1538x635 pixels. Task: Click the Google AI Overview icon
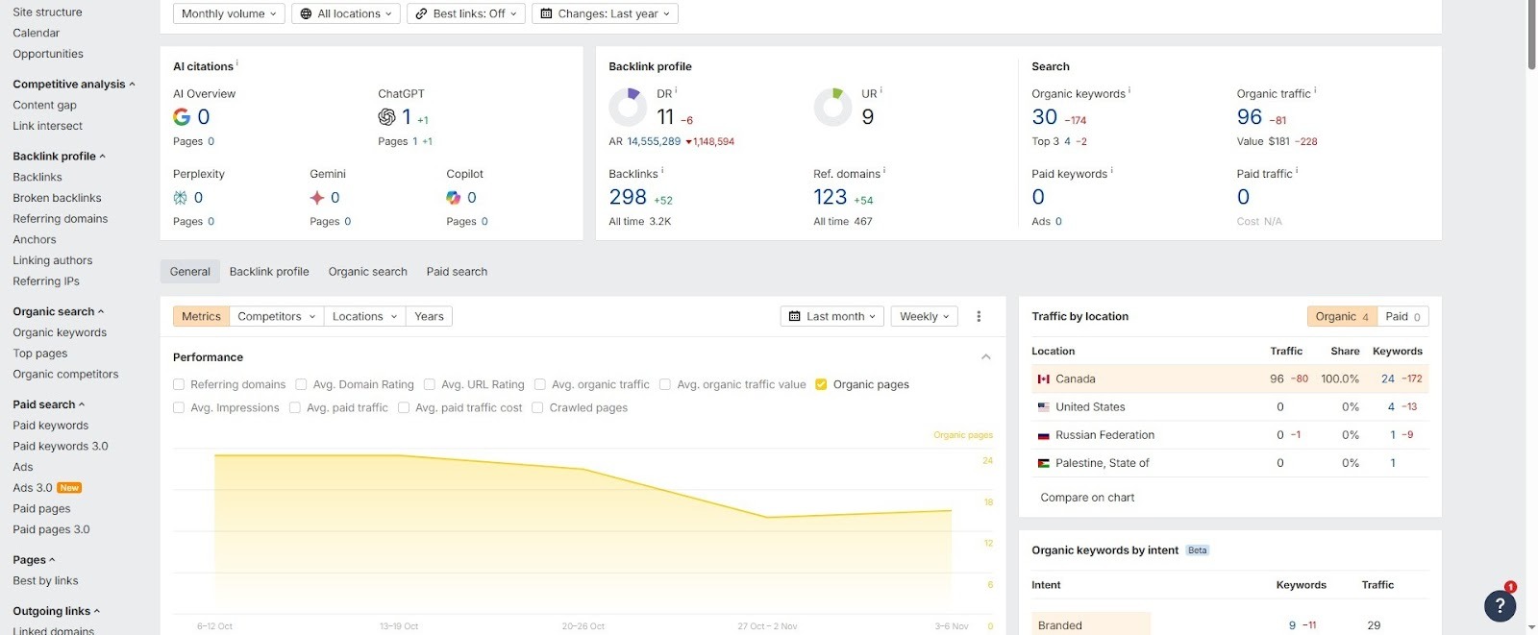182,117
